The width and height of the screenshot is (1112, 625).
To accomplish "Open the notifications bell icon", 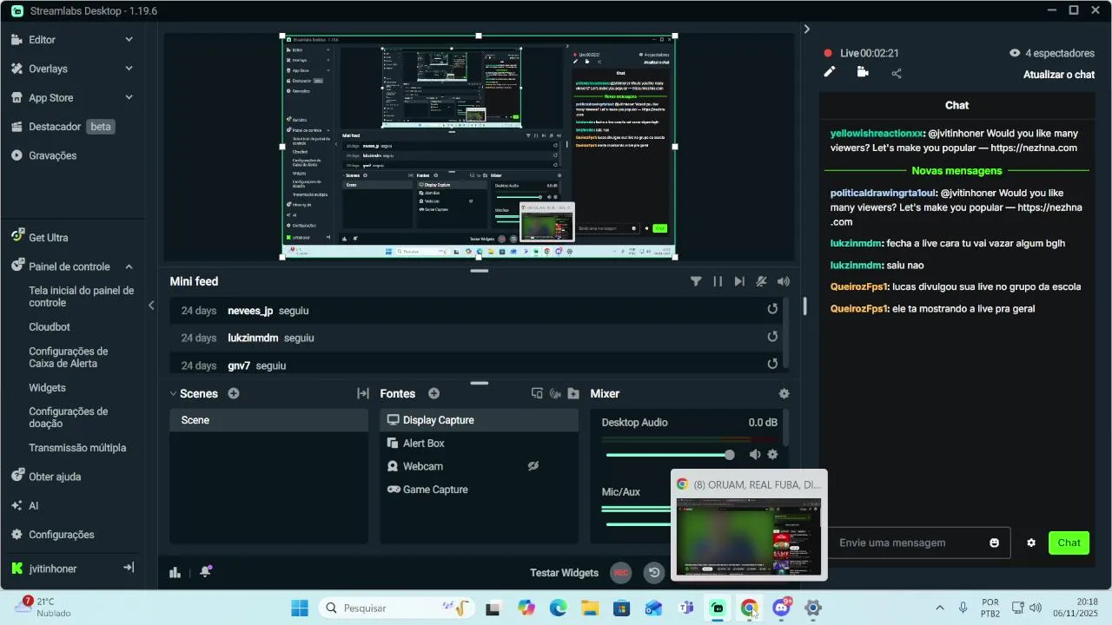I will tap(205, 572).
